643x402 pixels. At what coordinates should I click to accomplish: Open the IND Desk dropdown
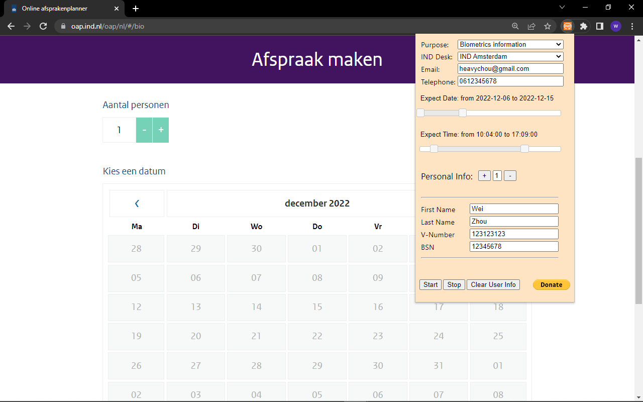[x=510, y=57]
